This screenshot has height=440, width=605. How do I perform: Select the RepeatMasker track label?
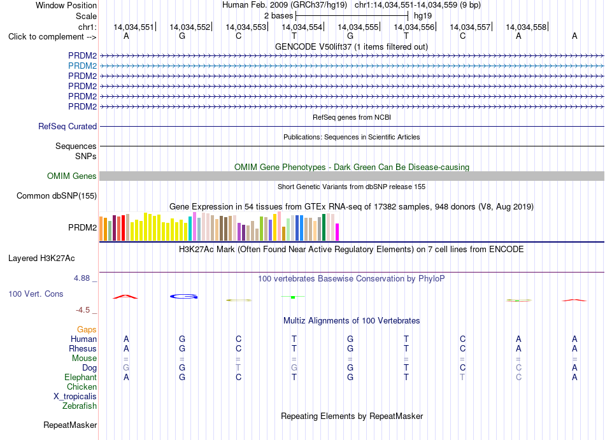pyautogui.click(x=70, y=425)
